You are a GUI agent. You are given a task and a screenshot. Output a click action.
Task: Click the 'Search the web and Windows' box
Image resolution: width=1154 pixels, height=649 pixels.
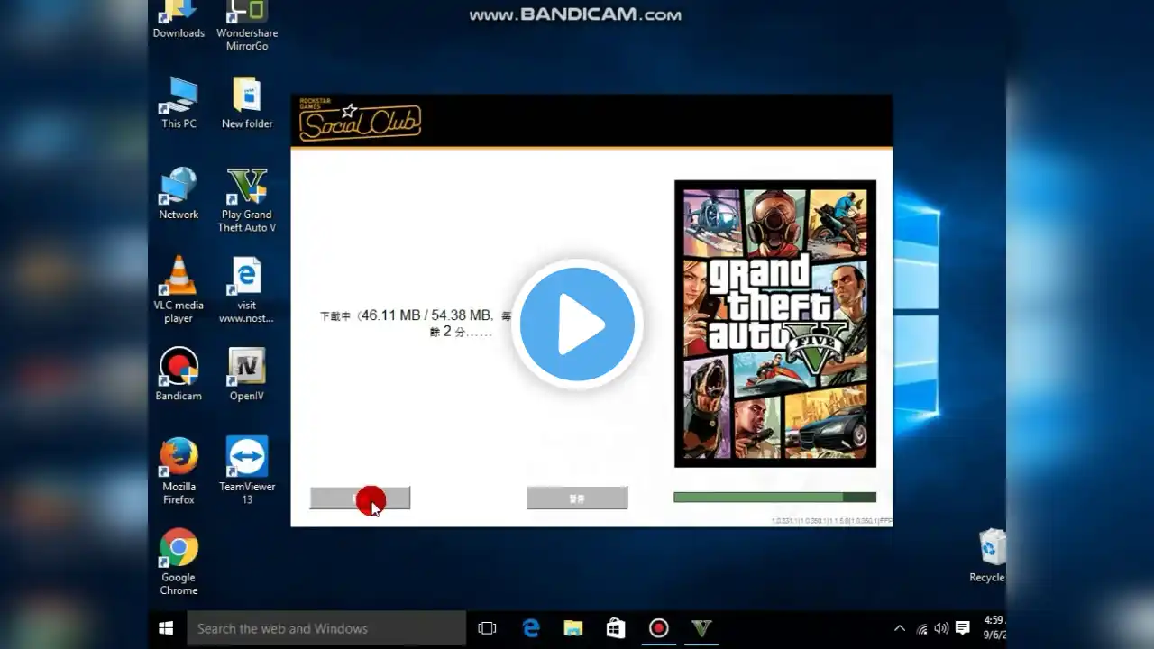coord(325,628)
